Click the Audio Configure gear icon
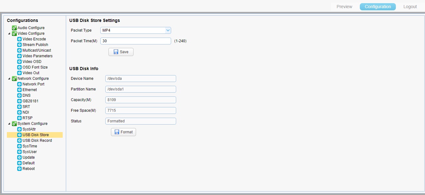Image resolution: width=425 pixels, height=195 pixels. point(14,28)
